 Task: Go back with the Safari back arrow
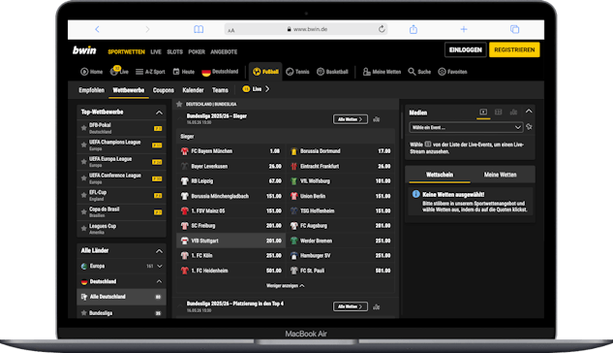pos(97,29)
